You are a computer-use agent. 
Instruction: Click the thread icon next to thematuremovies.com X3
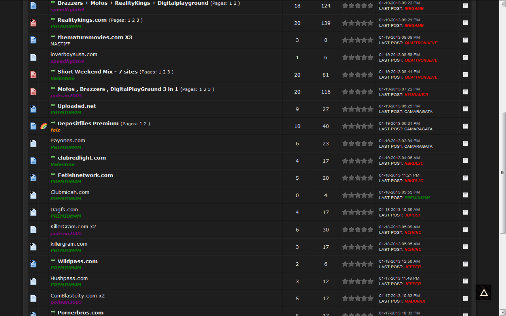tap(33, 40)
